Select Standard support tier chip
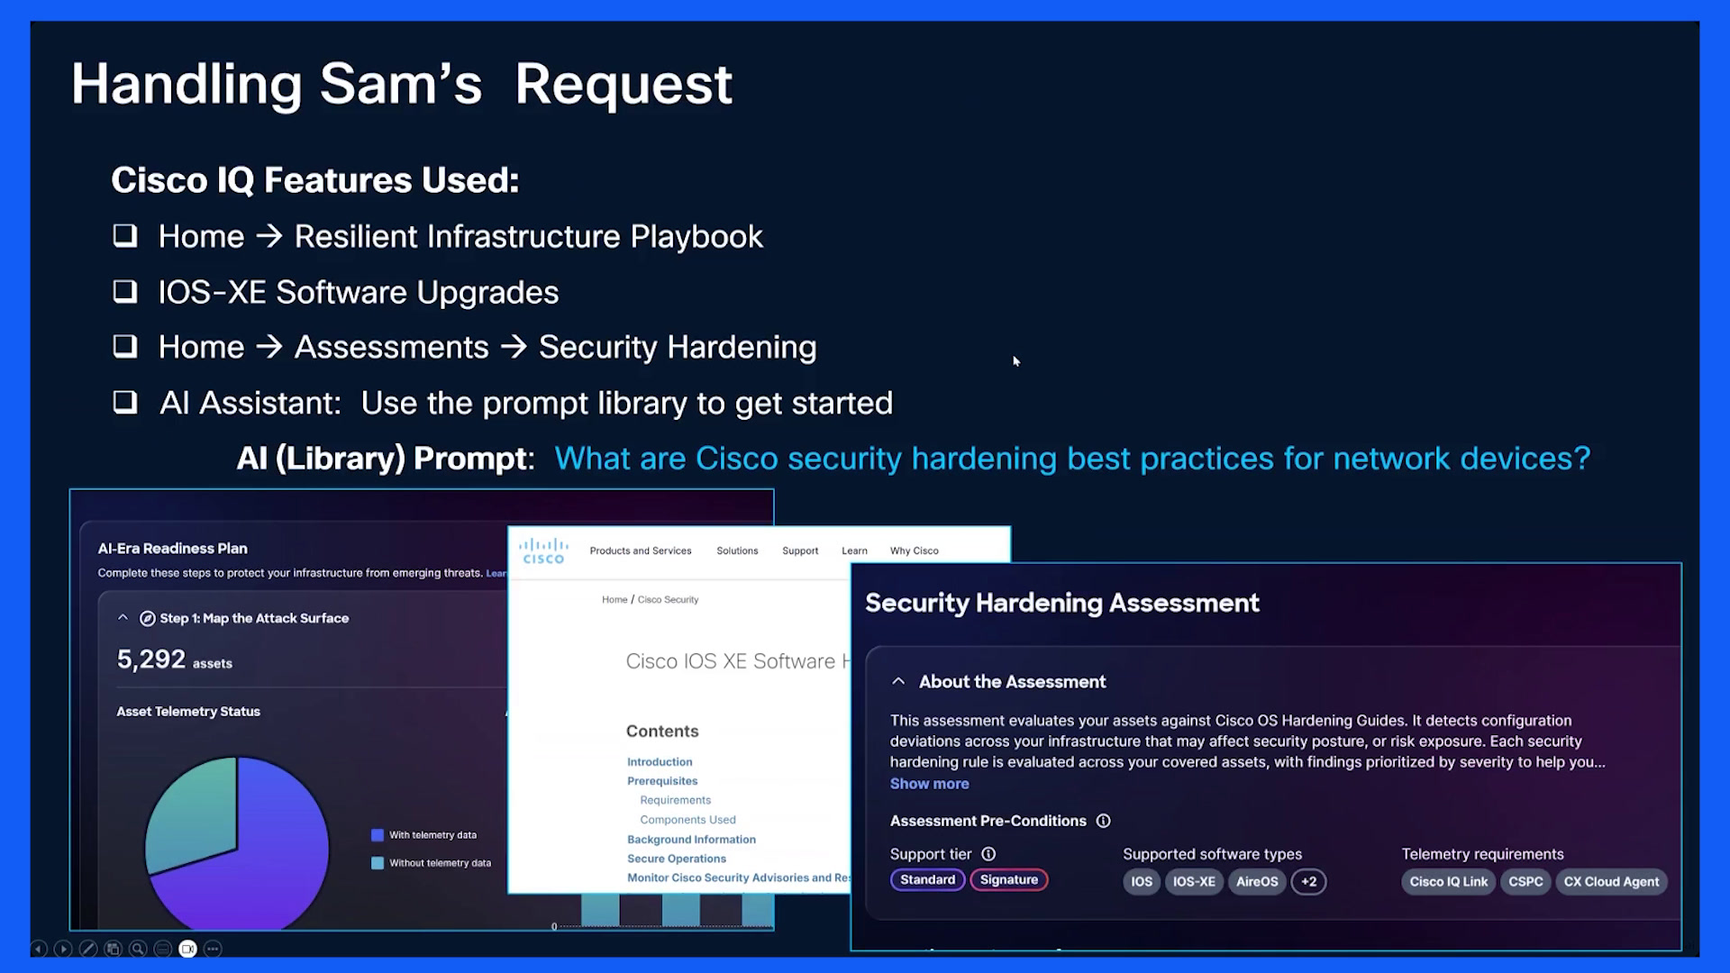The height and width of the screenshot is (973, 1730). (927, 880)
